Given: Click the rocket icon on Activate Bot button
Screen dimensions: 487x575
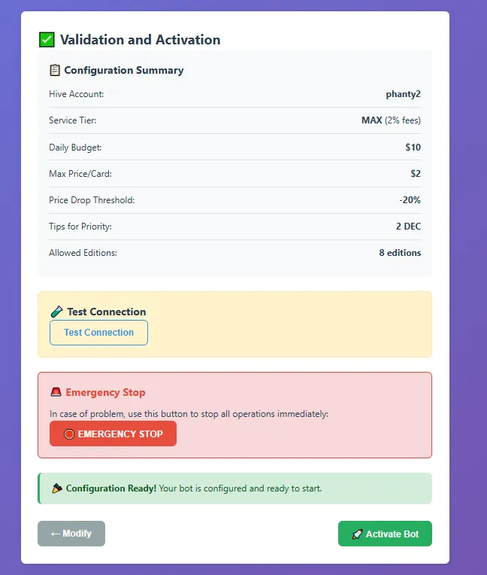Looking at the screenshot, I should click(x=358, y=534).
